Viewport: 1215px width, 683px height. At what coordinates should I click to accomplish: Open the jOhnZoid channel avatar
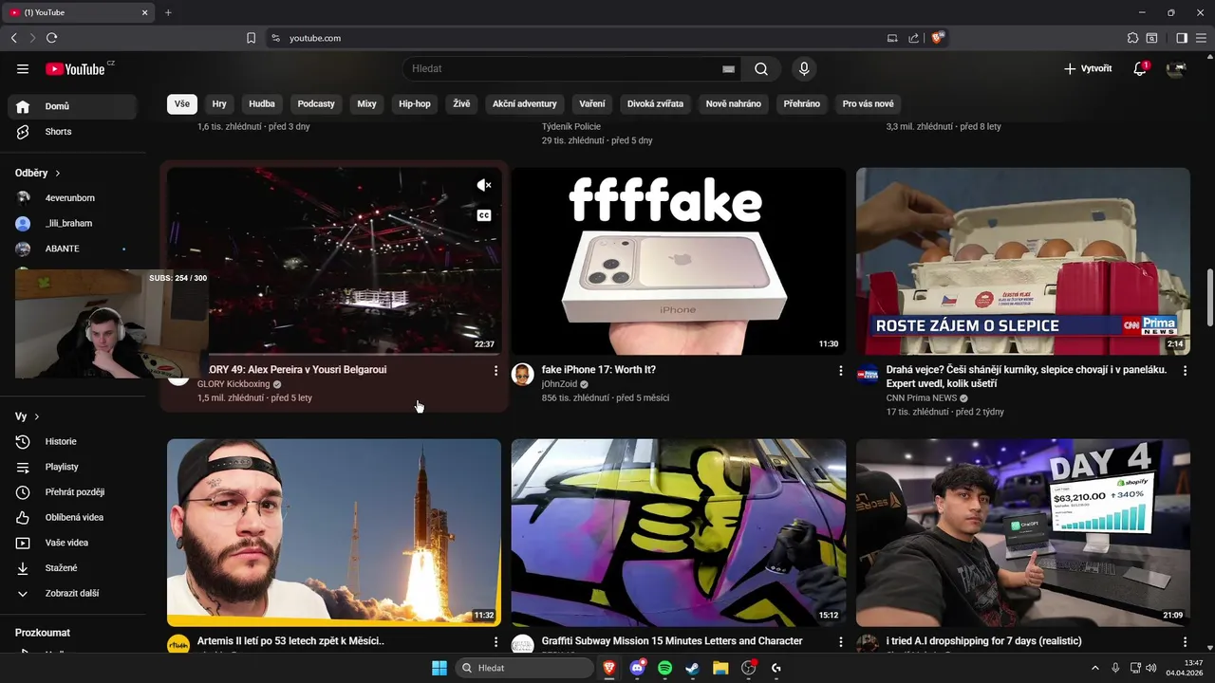[522, 374]
